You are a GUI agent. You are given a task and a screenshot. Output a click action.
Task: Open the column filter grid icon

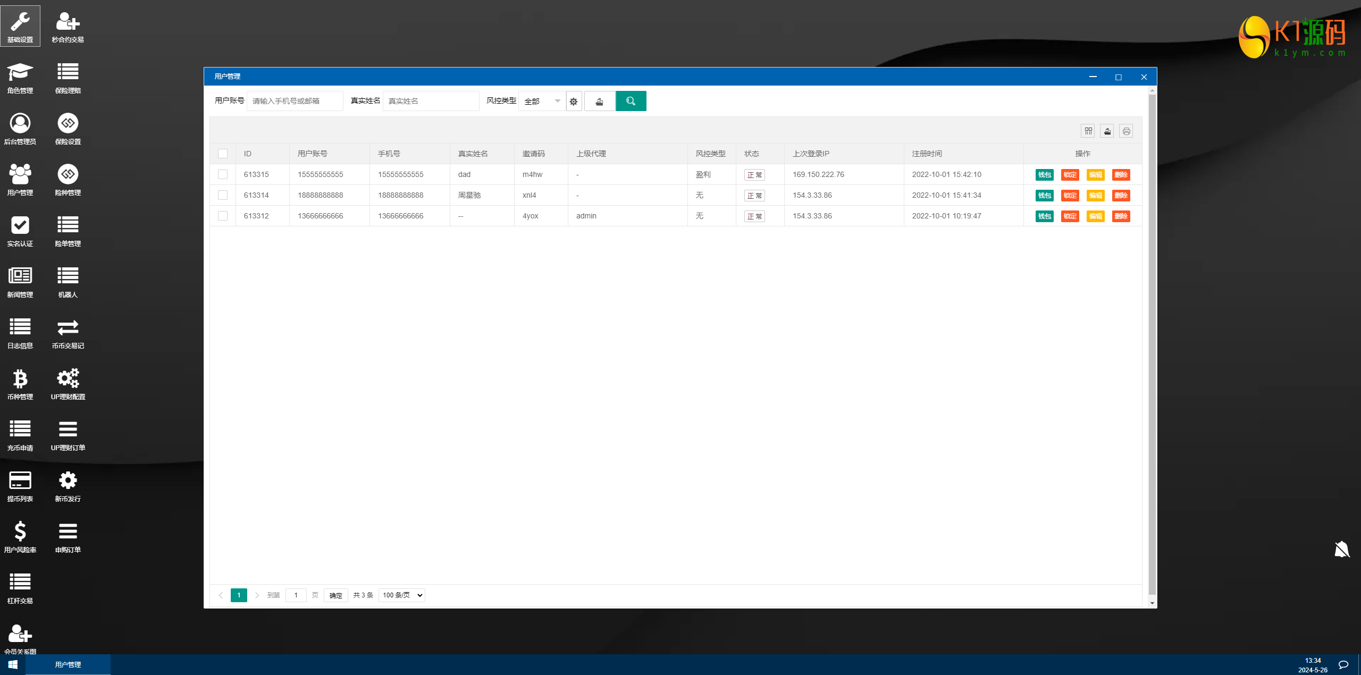coord(1088,131)
